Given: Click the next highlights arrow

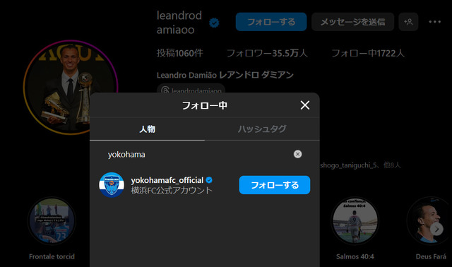Looking at the screenshot, I should [436, 229].
